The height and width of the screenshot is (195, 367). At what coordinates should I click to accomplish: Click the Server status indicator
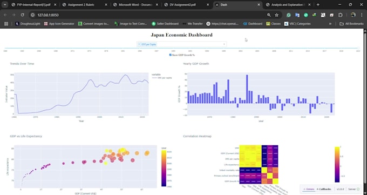tap(354, 189)
